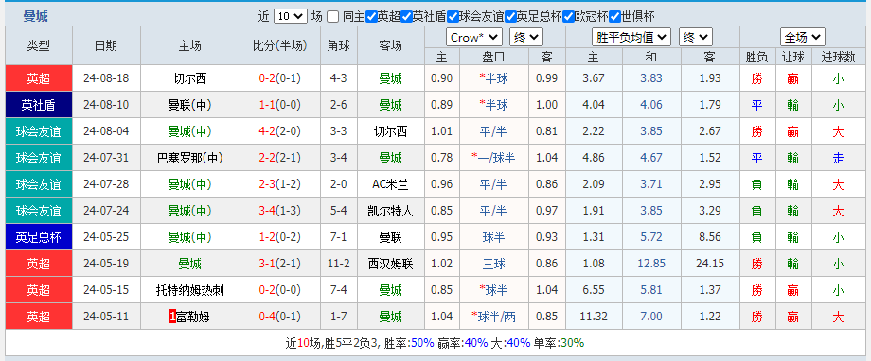
Task: Uncheck the 欧冠杯 filter checkbox
Action: click(568, 17)
